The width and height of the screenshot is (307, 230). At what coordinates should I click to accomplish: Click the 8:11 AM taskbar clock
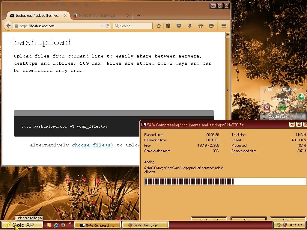[x=296, y=225]
